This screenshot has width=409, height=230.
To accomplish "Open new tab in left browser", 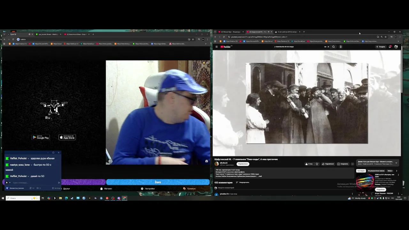I will pos(93,34).
